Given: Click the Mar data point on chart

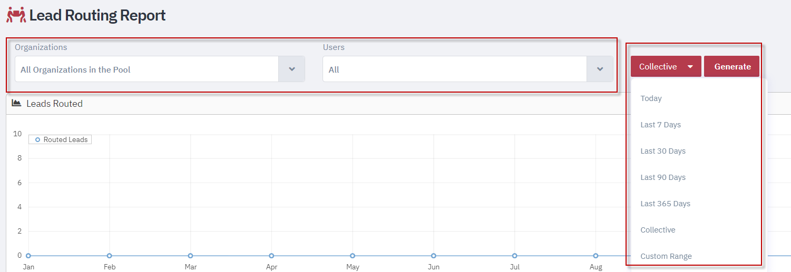Looking at the screenshot, I should click(190, 256).
